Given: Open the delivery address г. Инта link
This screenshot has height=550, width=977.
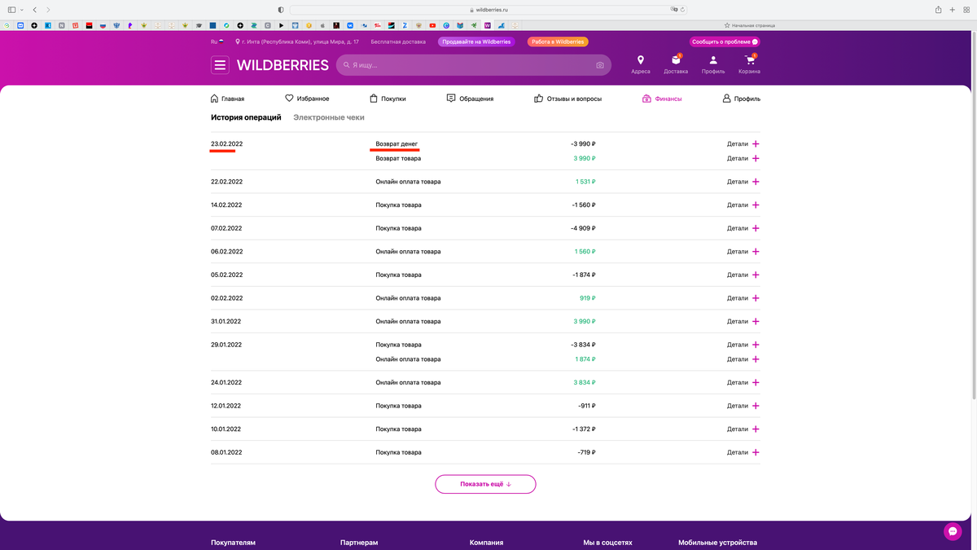Looking at the screenshot, I should (297, 42).
